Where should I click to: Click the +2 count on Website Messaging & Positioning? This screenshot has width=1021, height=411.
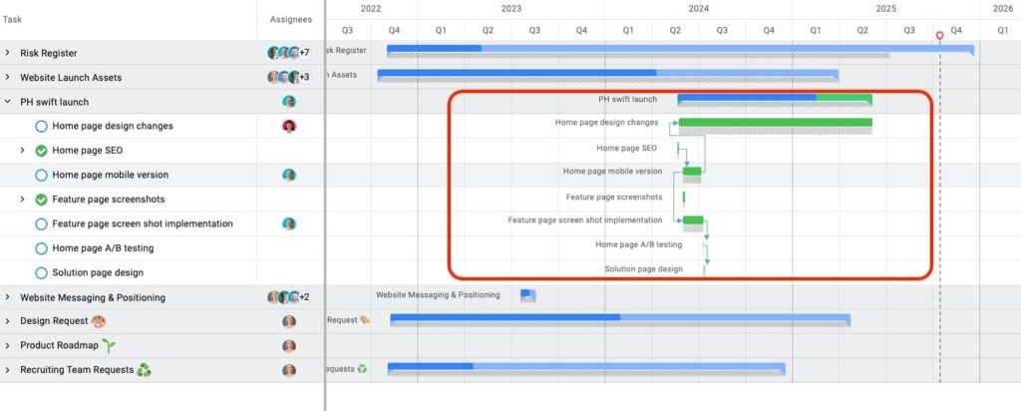(x=304, y=297)
